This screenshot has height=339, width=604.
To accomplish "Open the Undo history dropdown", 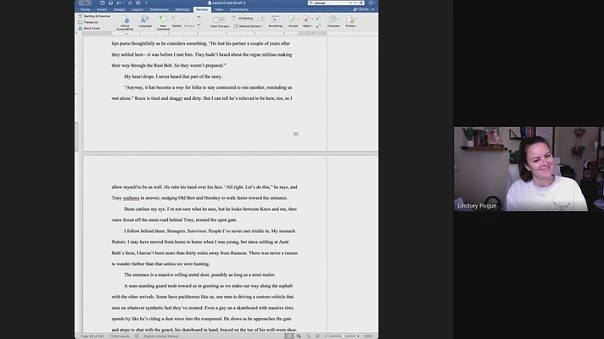I will [123, 3].
